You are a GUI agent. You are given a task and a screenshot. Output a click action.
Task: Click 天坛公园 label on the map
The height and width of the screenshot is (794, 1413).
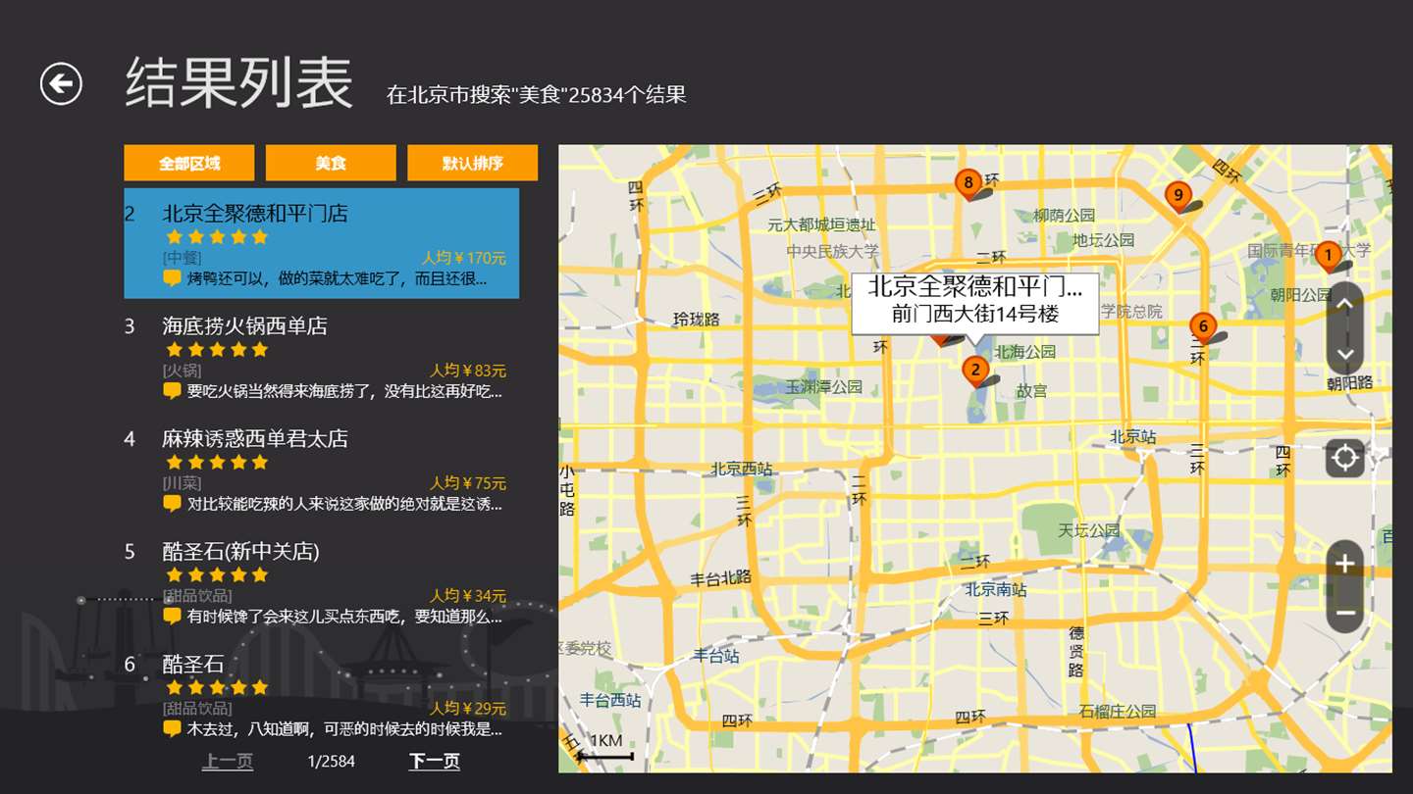(1088, 530)
